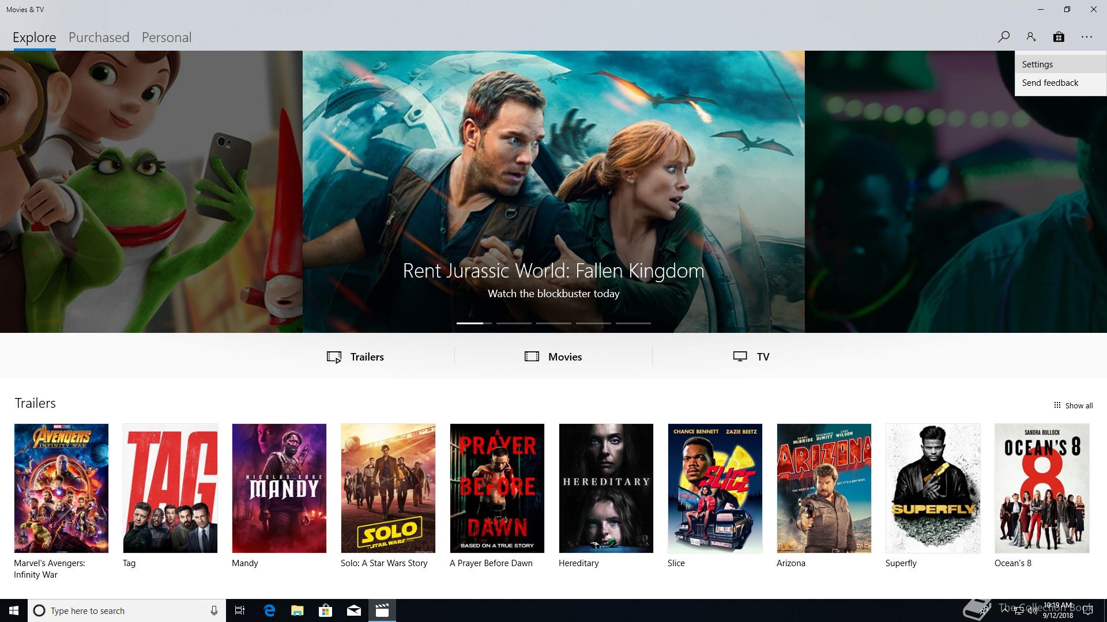Click the 'Marvel's Avengers: Infinity War' title text
Viewport: 1107px width, 622px height.
click(50, 569)
